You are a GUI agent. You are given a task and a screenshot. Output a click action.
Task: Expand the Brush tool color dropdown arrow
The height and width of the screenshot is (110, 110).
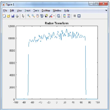point(54,16)
